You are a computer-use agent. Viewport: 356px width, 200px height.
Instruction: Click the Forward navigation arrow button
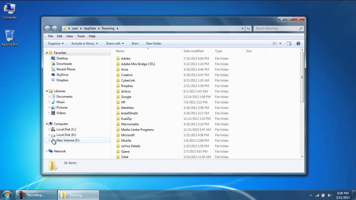(55, 28)
